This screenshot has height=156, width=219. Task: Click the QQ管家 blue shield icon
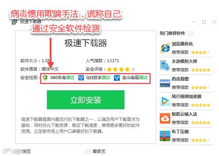pos(81,78)
